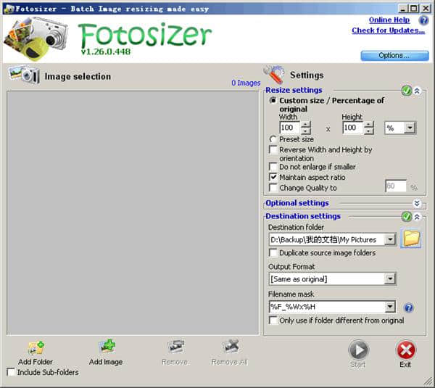Click the Settings wrench icon
Screen dimensions: 435x388
coord(274,75)
